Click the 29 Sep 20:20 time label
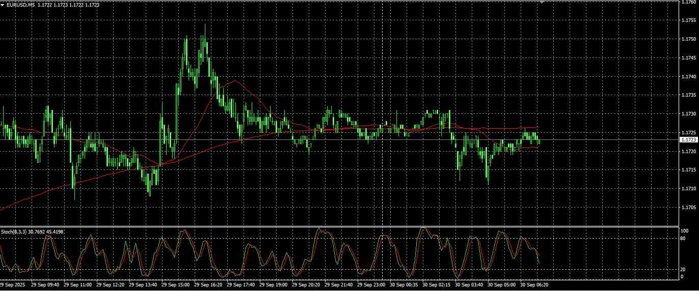Image resolution: width=699 pixels, height=291 pixels. point(306,285)
